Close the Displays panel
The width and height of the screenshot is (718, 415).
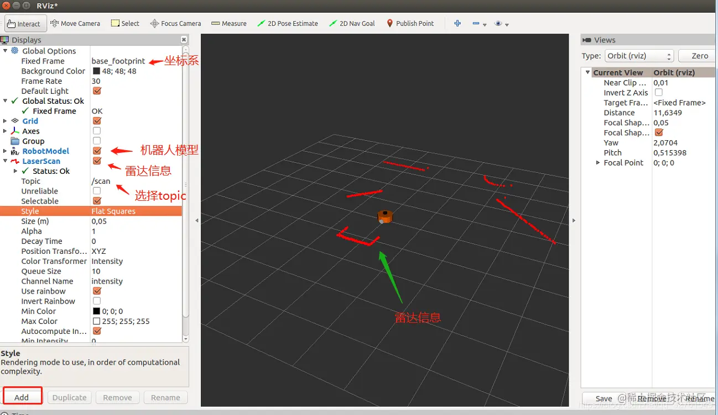(184, 40)
